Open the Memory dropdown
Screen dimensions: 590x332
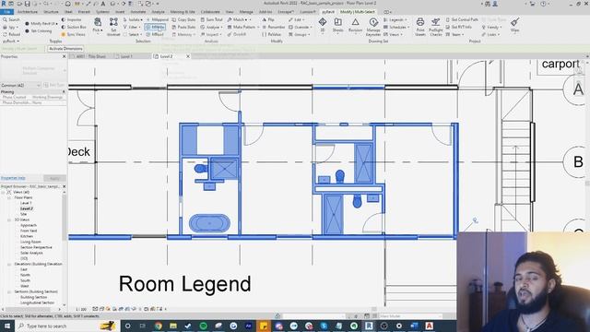click(183, 34)
